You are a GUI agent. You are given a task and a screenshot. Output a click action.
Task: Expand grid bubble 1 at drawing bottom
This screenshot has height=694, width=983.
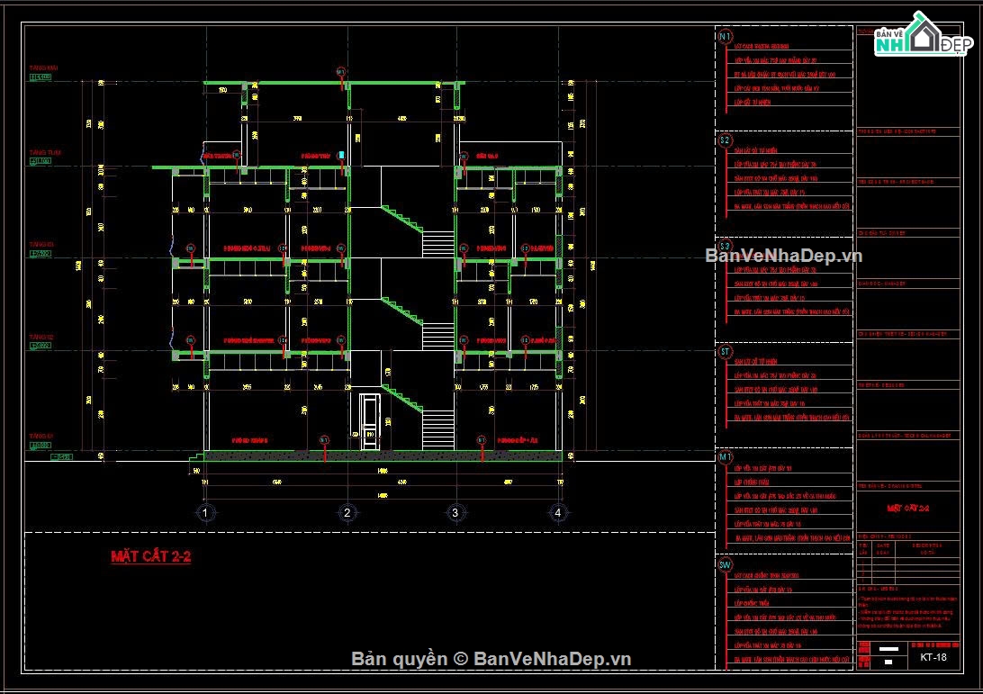coord(206,512)
